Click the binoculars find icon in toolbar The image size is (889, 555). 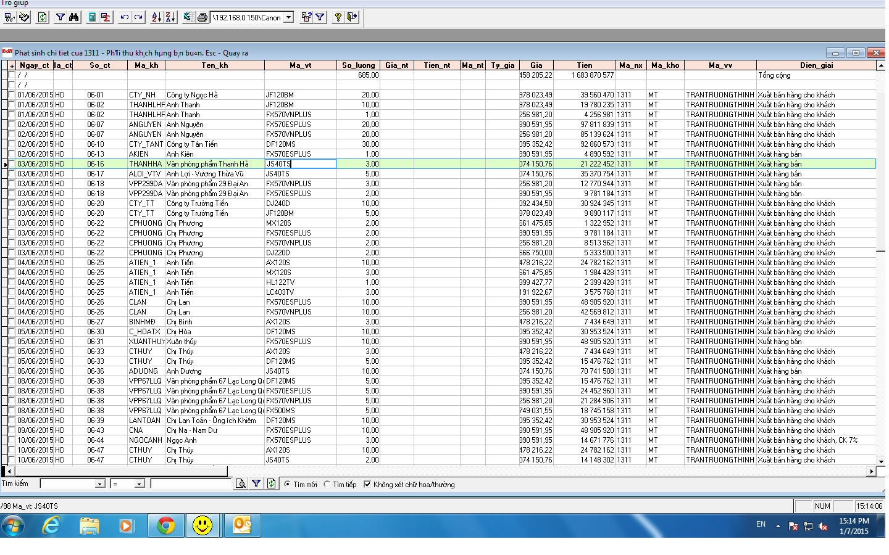coord(74,17)
